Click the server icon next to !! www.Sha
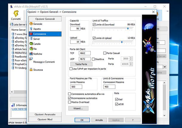The width and height of the screenshot is (182, 128). pos(13,34)
